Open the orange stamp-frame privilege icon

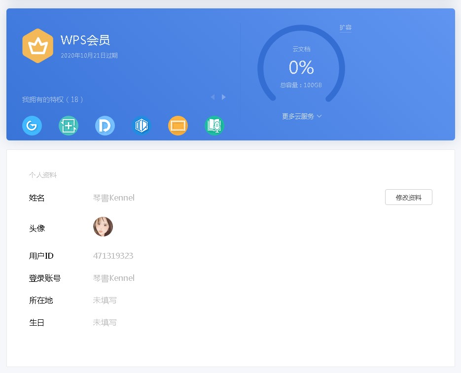pos(178,126)
